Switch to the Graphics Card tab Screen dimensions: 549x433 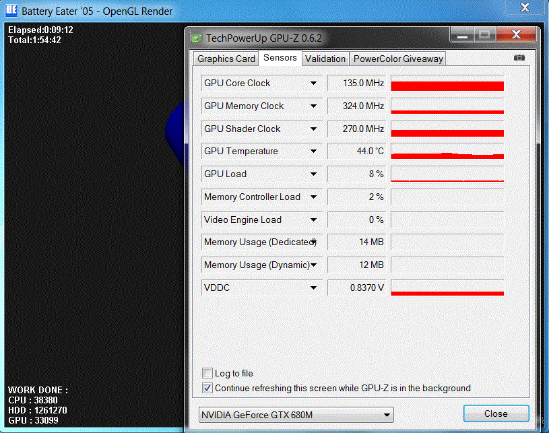[x=226, y=59]
